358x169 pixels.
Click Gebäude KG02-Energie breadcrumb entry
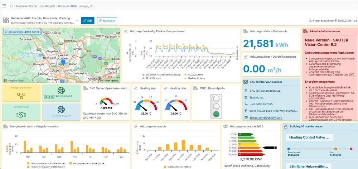(77, 6)
